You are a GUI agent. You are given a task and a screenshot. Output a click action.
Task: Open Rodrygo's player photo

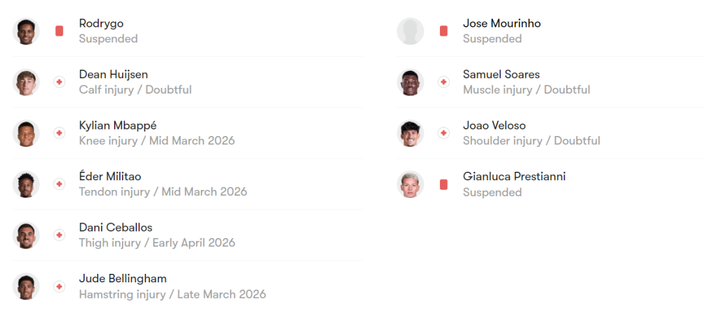pyautogui.click(x=26, y=31)
